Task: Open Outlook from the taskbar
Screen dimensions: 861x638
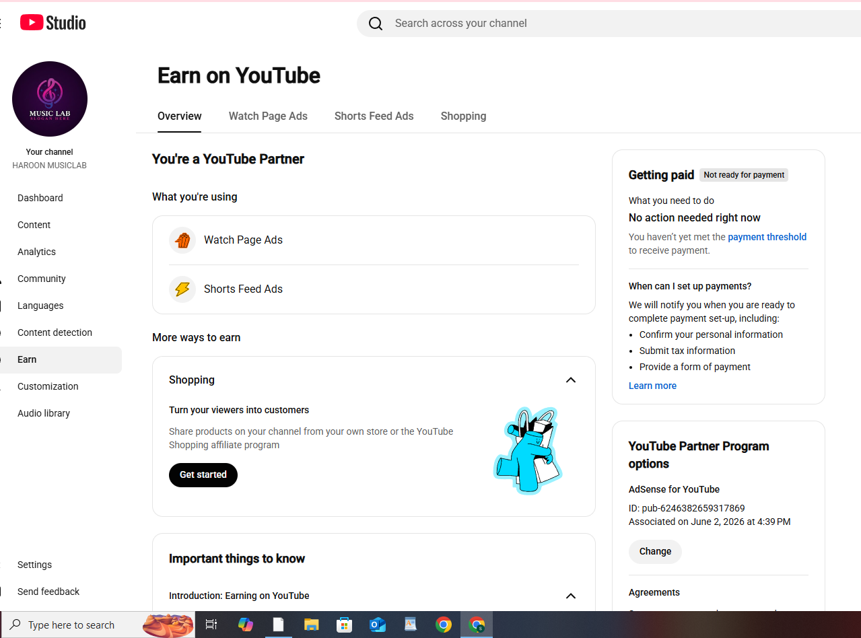Action: (377, 625)
